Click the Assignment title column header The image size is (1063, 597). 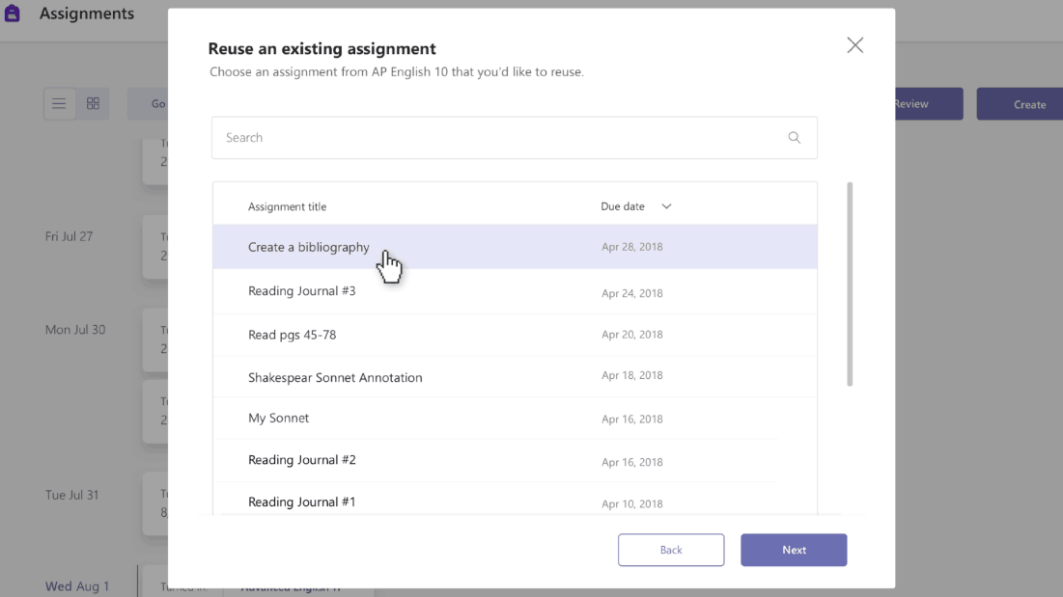point(287,206)
